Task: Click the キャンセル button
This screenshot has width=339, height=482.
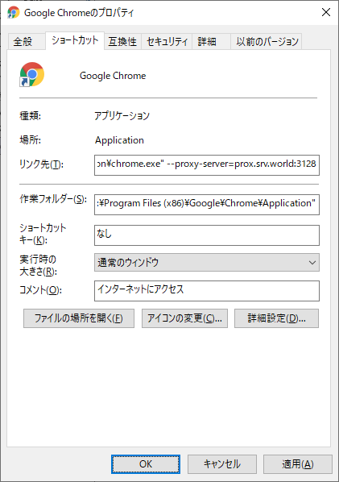Action: (x=222, y=464)
